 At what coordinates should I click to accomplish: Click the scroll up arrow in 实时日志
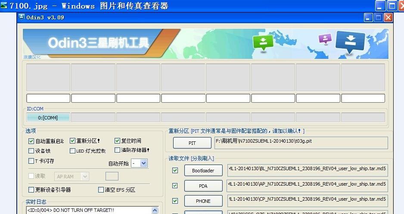pyautogui.click(x=155, y=210)
